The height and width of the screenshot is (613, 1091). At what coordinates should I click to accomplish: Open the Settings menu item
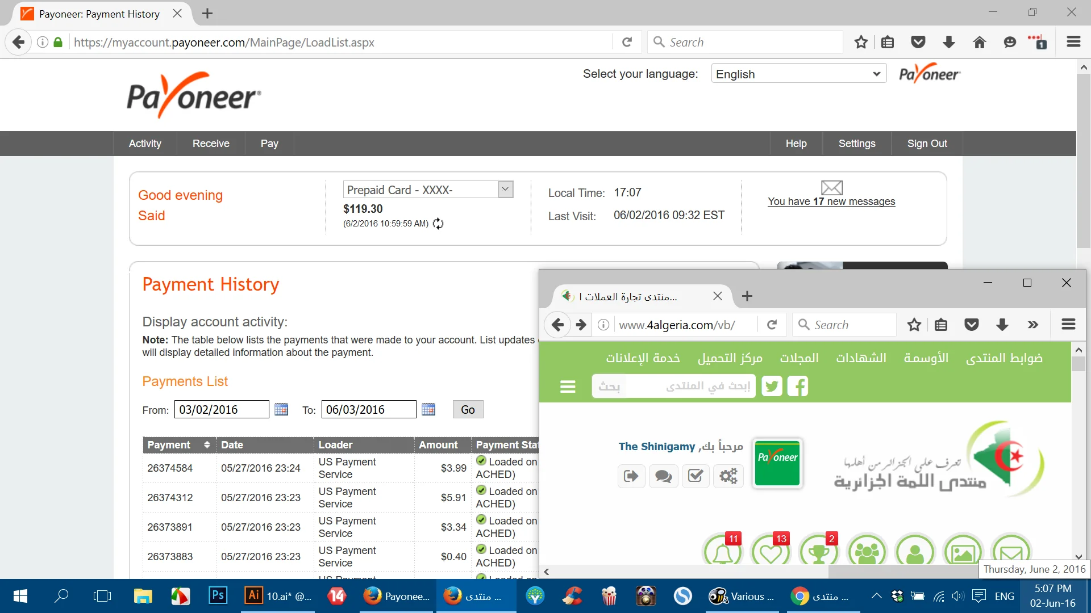click(x=856, y=144)
